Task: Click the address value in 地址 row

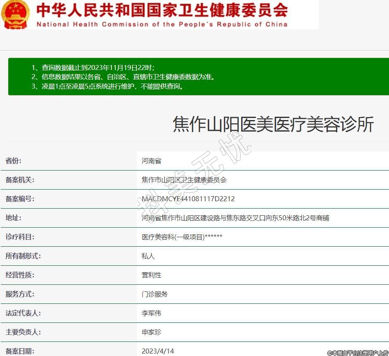Action: pyautogui.click(x=235, y=218)
